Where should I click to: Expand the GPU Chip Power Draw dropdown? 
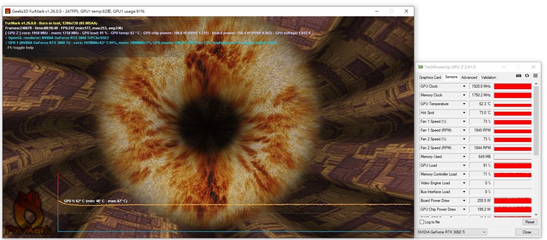(464, 209)
